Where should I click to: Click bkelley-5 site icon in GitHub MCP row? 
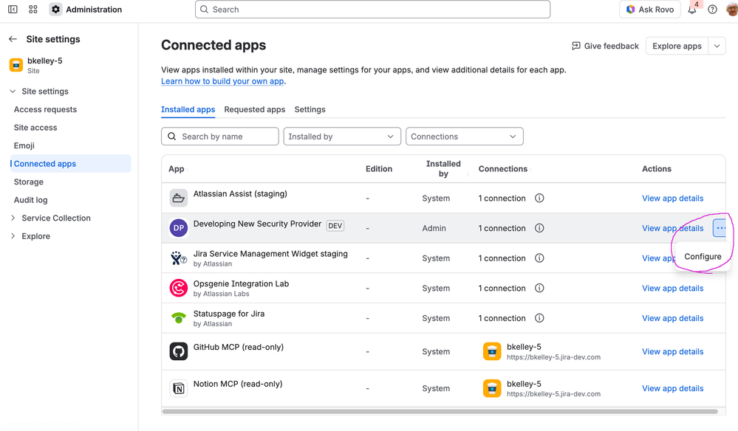tap(492, 351)
